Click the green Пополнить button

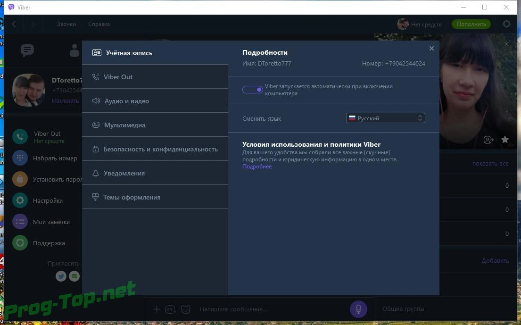471,24
